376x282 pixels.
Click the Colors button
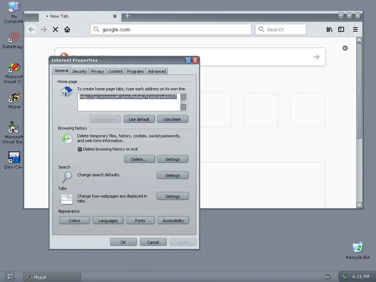(x=74, y=220)
